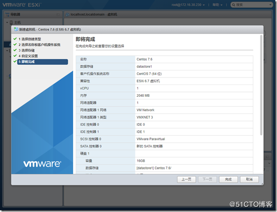The width and height of the screenshot is (277, 212).
Task: Click the 新的 SATA 控制器 value
Action: pos(149,146)
